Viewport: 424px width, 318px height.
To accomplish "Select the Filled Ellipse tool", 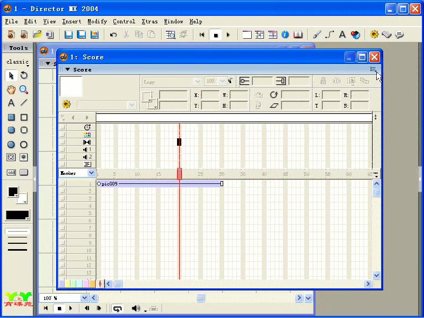I will [x=11, y=144].
